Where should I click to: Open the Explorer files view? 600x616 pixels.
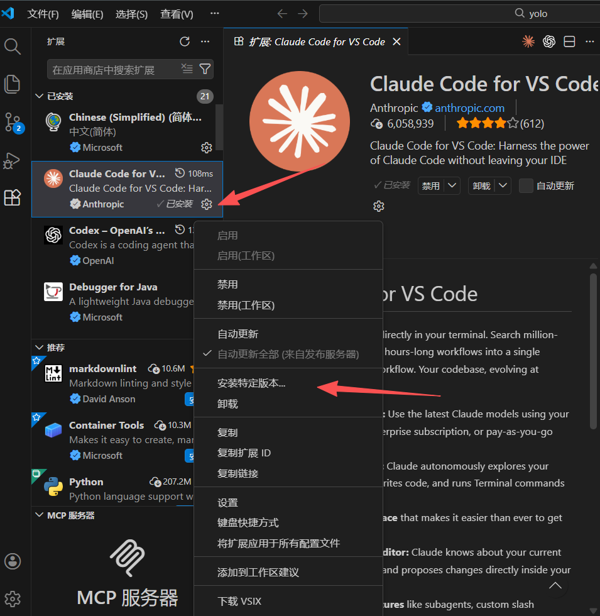12,84
